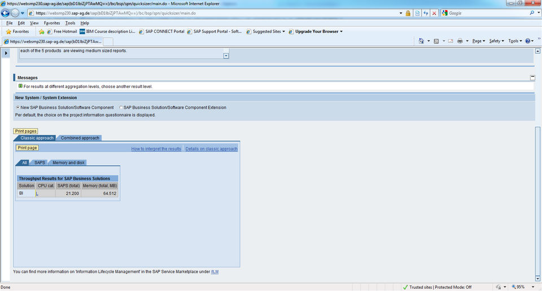Screen dimensions: 542x291
Task: Expand the left navigation panel arrow
Action: [x=6, y=53]
